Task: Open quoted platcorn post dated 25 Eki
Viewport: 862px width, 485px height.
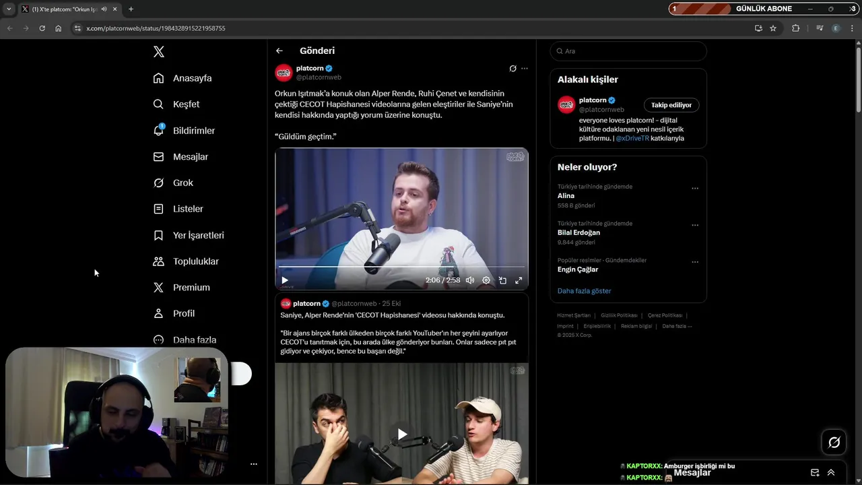Action: (x=391, y=304)
